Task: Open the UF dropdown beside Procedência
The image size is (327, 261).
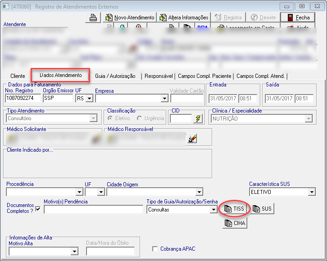Action: (101, 192)
